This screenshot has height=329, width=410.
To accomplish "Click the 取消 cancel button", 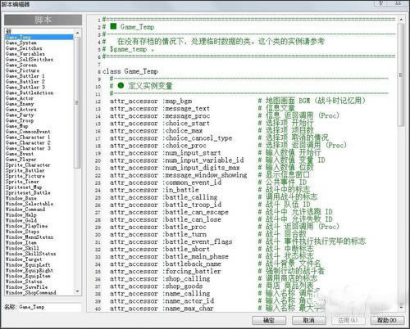I will [x=309, y=320].
